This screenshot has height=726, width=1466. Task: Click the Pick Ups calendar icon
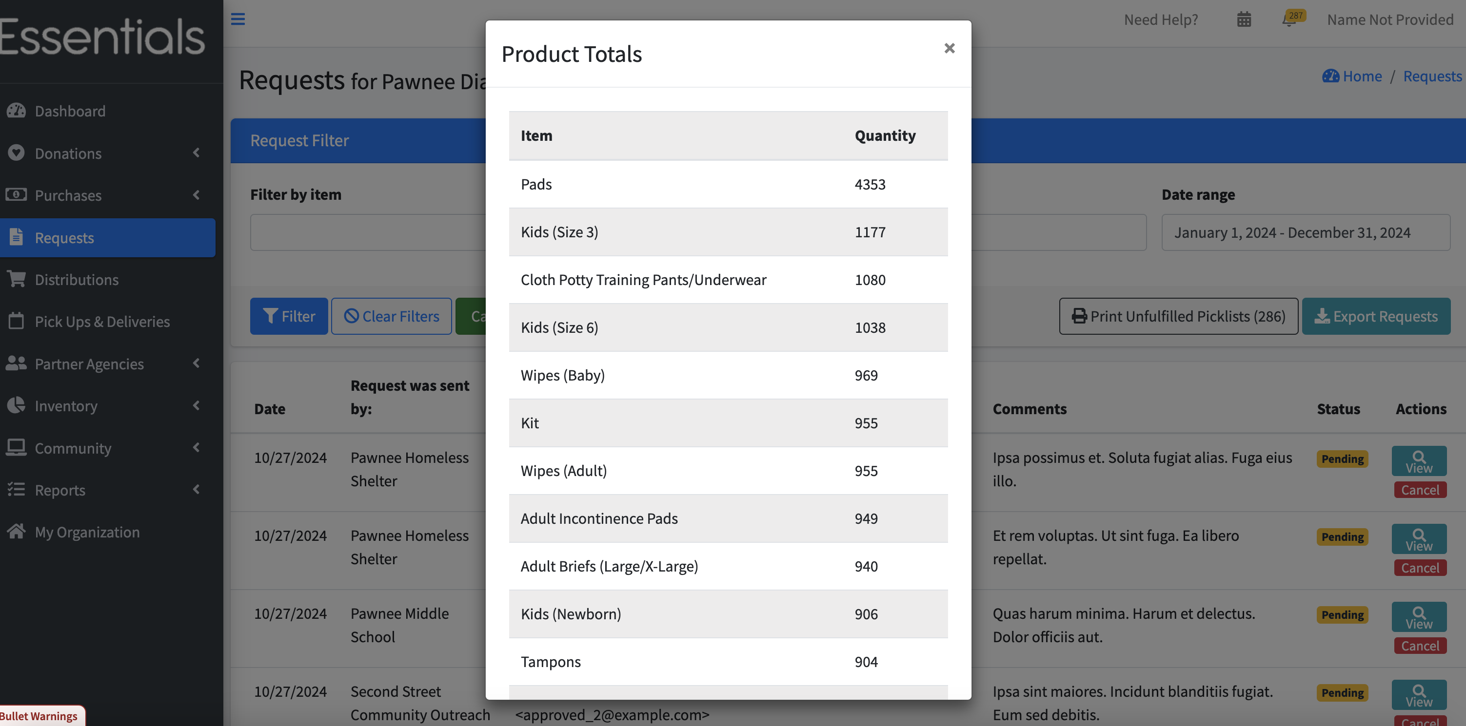17,321
